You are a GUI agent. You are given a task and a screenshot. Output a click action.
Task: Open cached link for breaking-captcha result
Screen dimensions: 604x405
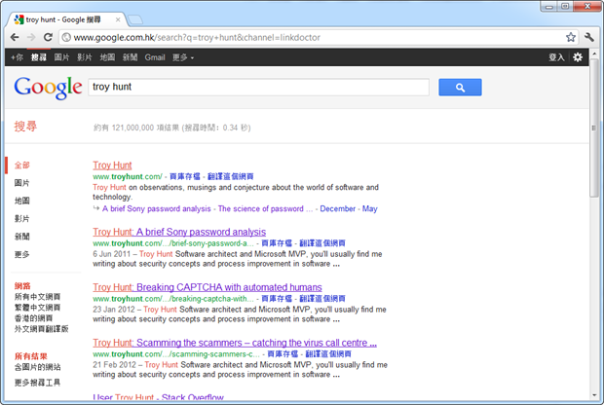pyautogui.click(x=277, y=298)
